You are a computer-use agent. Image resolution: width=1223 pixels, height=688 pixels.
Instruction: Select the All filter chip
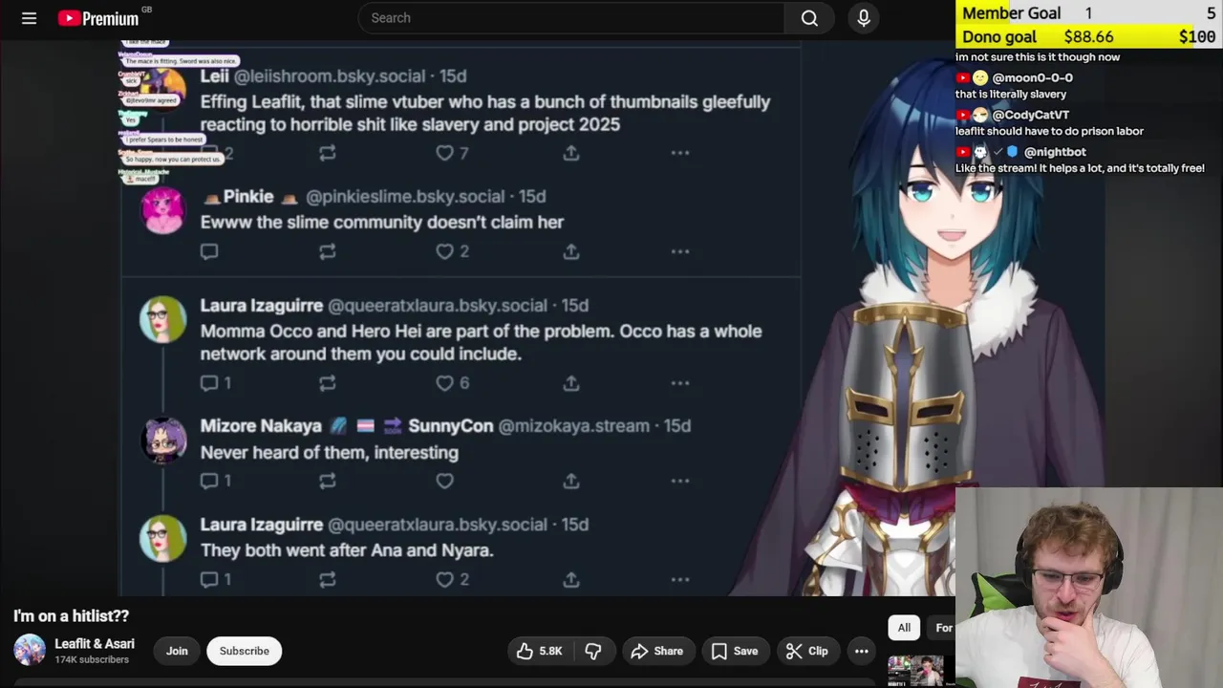[x=904, y=628]
